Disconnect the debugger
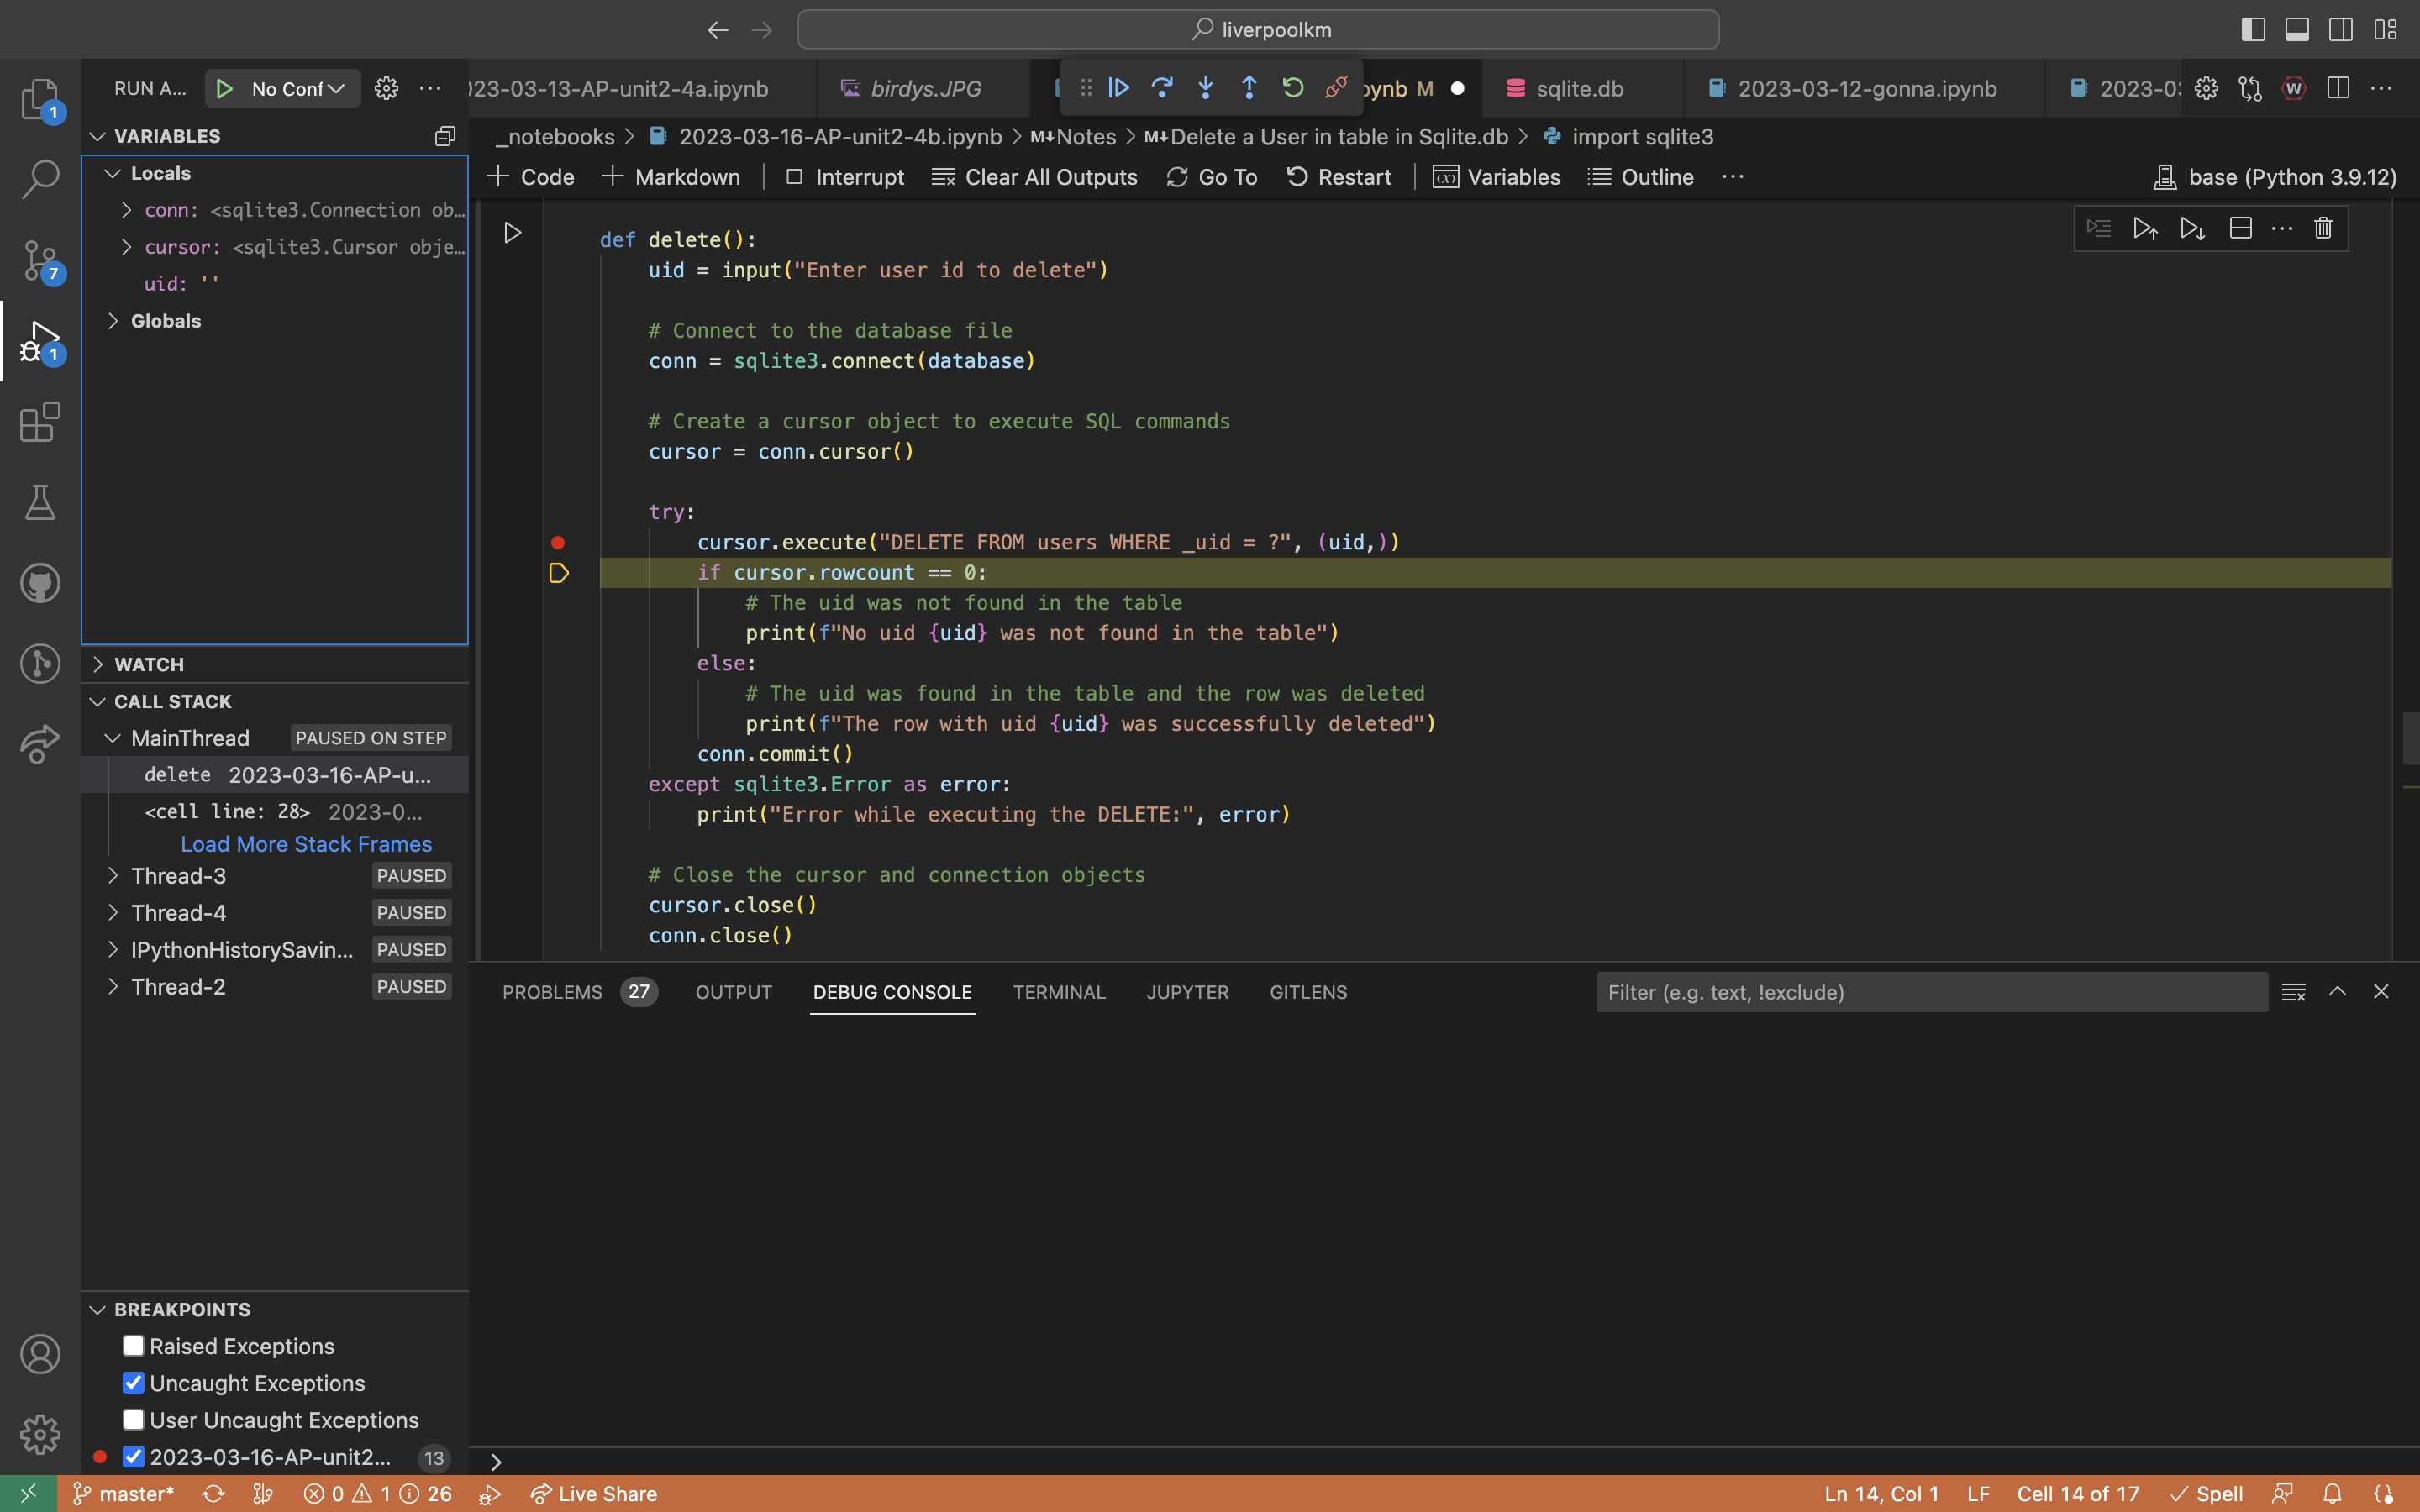 tap(1335, 88)
